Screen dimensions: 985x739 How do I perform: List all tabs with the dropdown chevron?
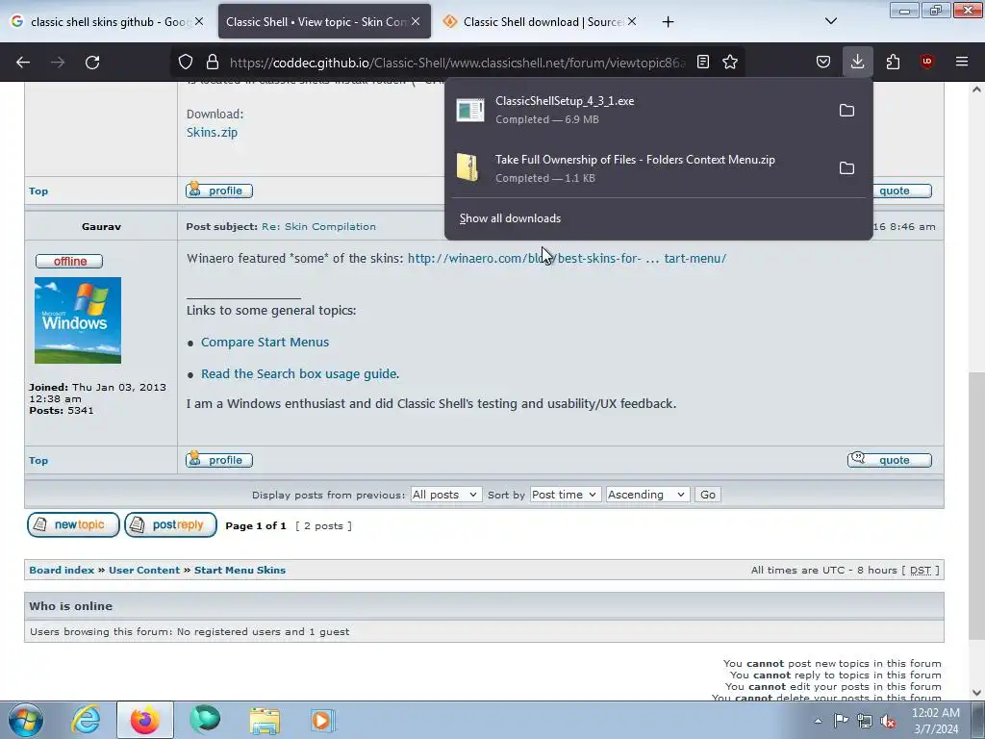830,21
